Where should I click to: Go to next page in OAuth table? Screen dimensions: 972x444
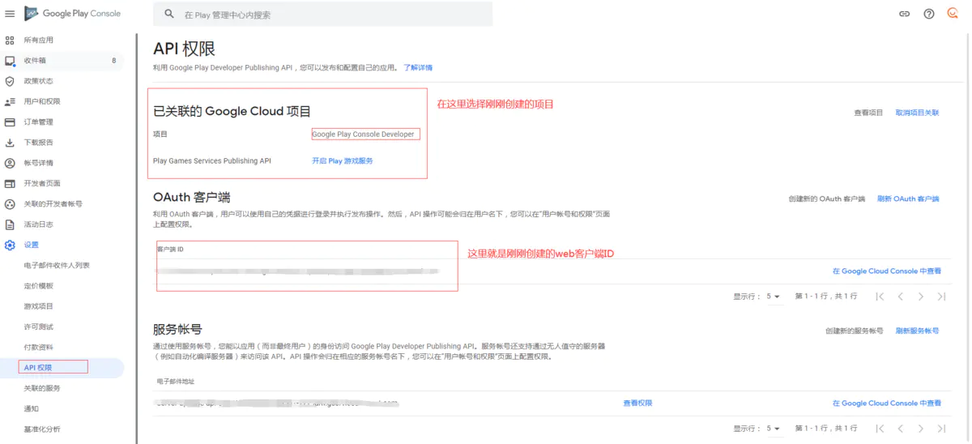pyautogui.click(x=921, y=297)
